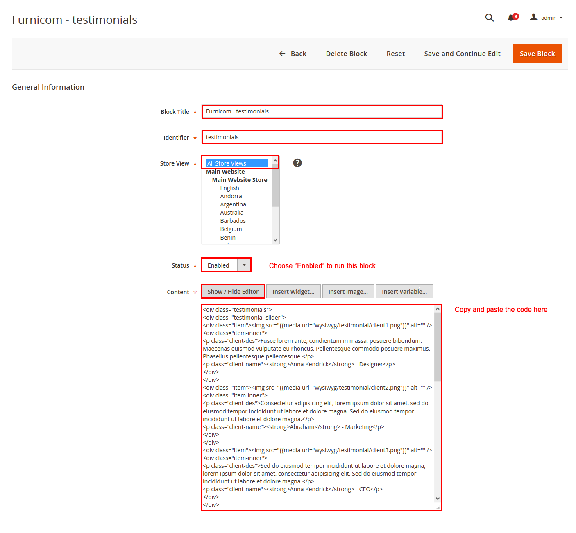Click store view list scroll-up arrow
Screen dimensions: 576x533
(275, 161)
